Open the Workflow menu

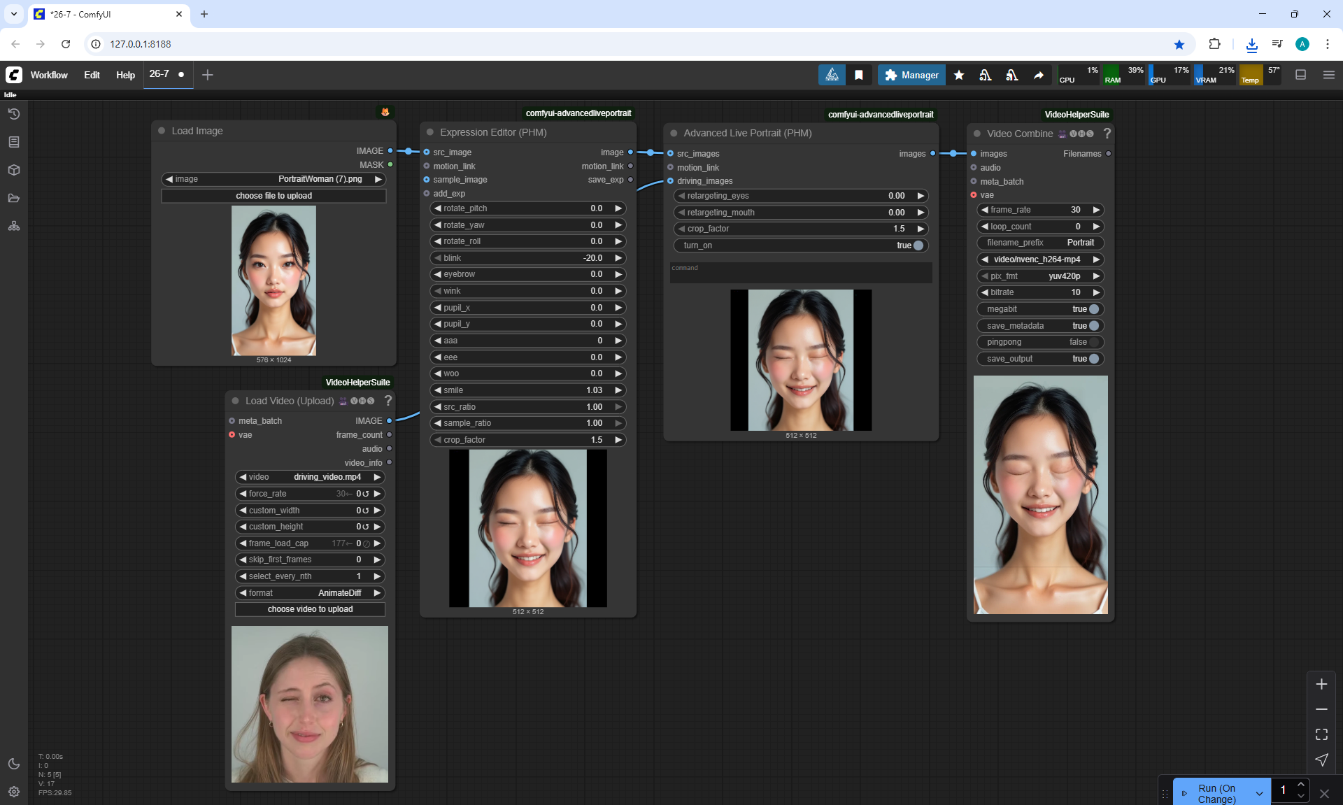click(x=49, y=75)
